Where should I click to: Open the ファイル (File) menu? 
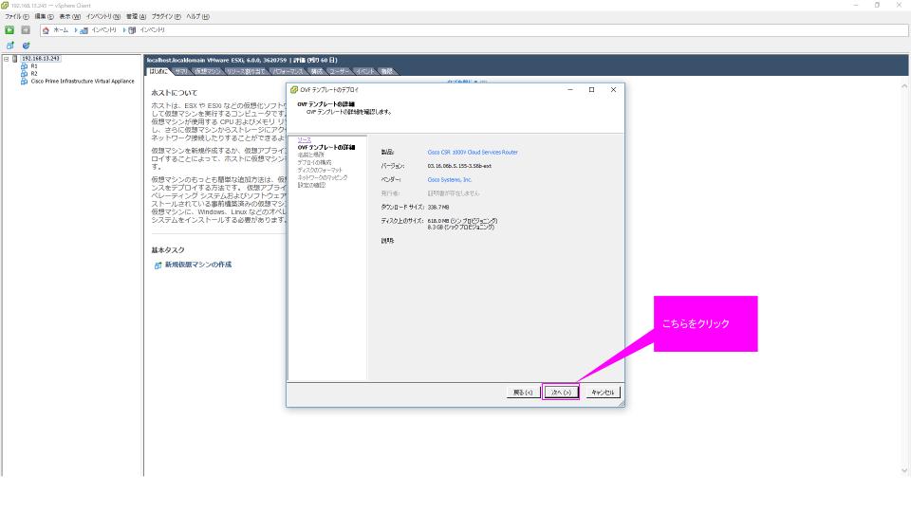[17, 16]
